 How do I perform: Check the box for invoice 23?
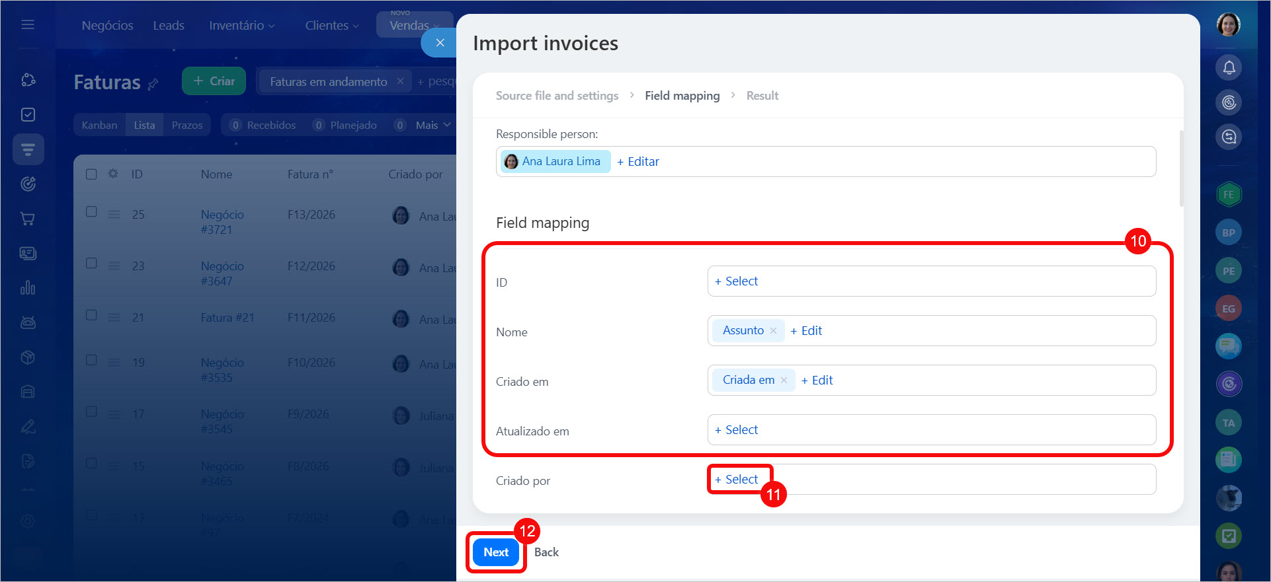pos(91,263)
